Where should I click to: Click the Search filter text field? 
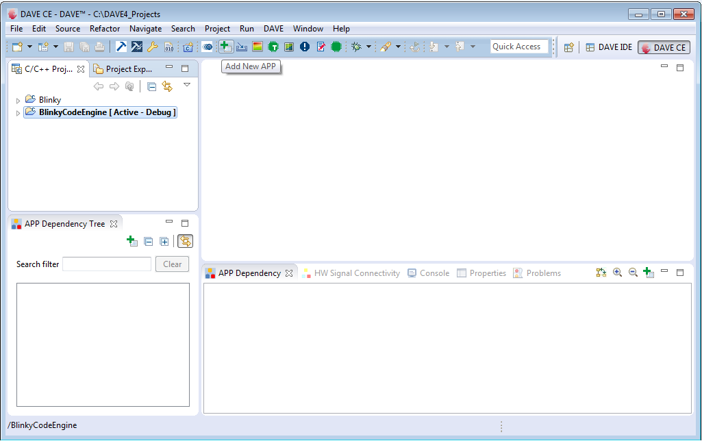coord(107,264)
